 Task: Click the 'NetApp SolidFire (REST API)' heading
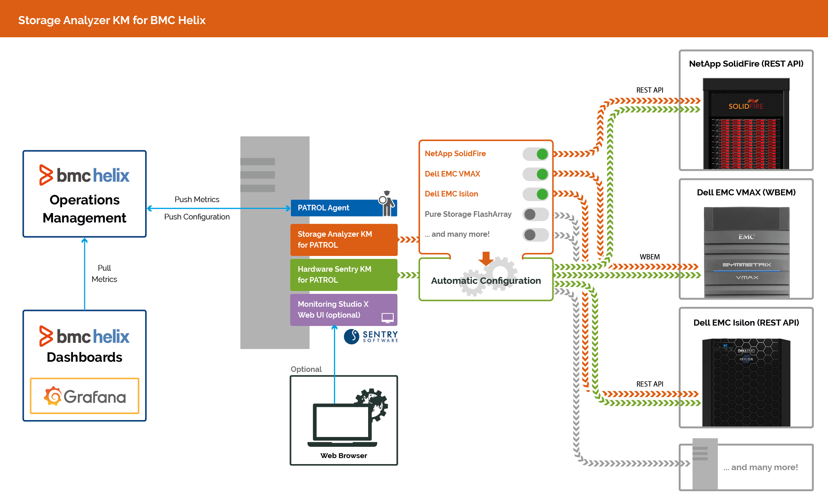pyautogui.click(x=746, y=64)
